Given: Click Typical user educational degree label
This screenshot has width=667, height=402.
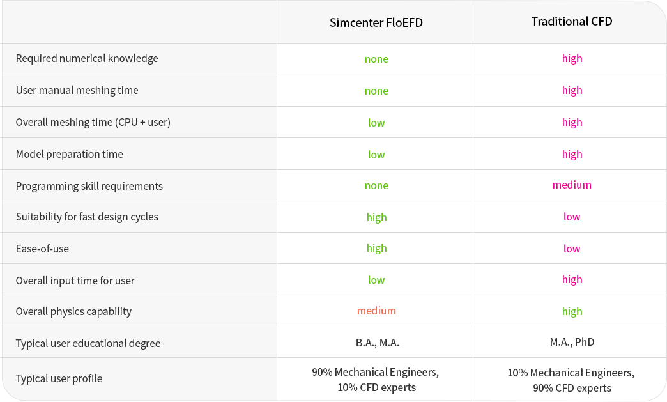Looking at the screenshot, I should (x=88, y=343).
